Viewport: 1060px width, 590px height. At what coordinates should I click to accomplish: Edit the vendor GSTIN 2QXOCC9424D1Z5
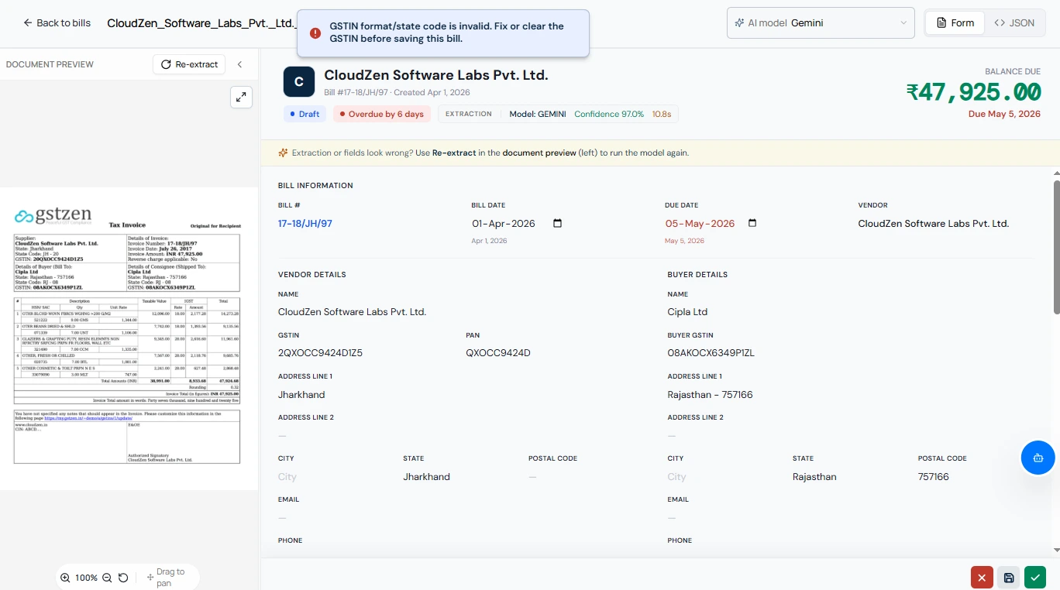[x=320, y=353]
